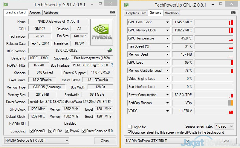Screen dimensions: 240x148
Task: Toggle the CUDA checkbox
Action: (x=51, y=131)
